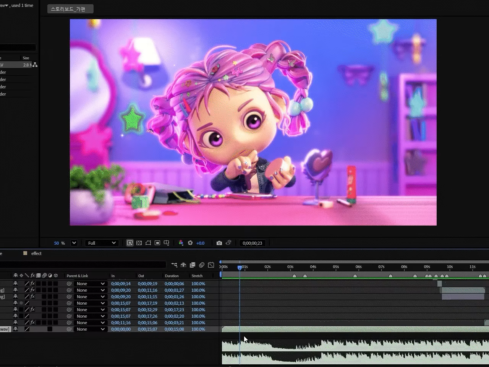Open the magnification ratio dropdown arrow
This screenshot has width=489, height=367.
(x=74, y=243)
